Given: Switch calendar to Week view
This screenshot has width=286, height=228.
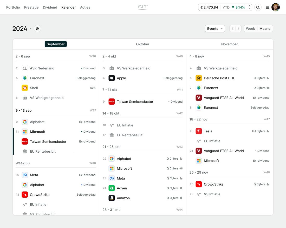Looking at the screenshot, I should click(250, 28).
